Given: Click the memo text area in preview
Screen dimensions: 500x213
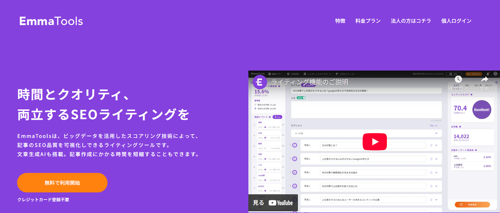Looking at the screenshot, I should [x=366, y=109].
